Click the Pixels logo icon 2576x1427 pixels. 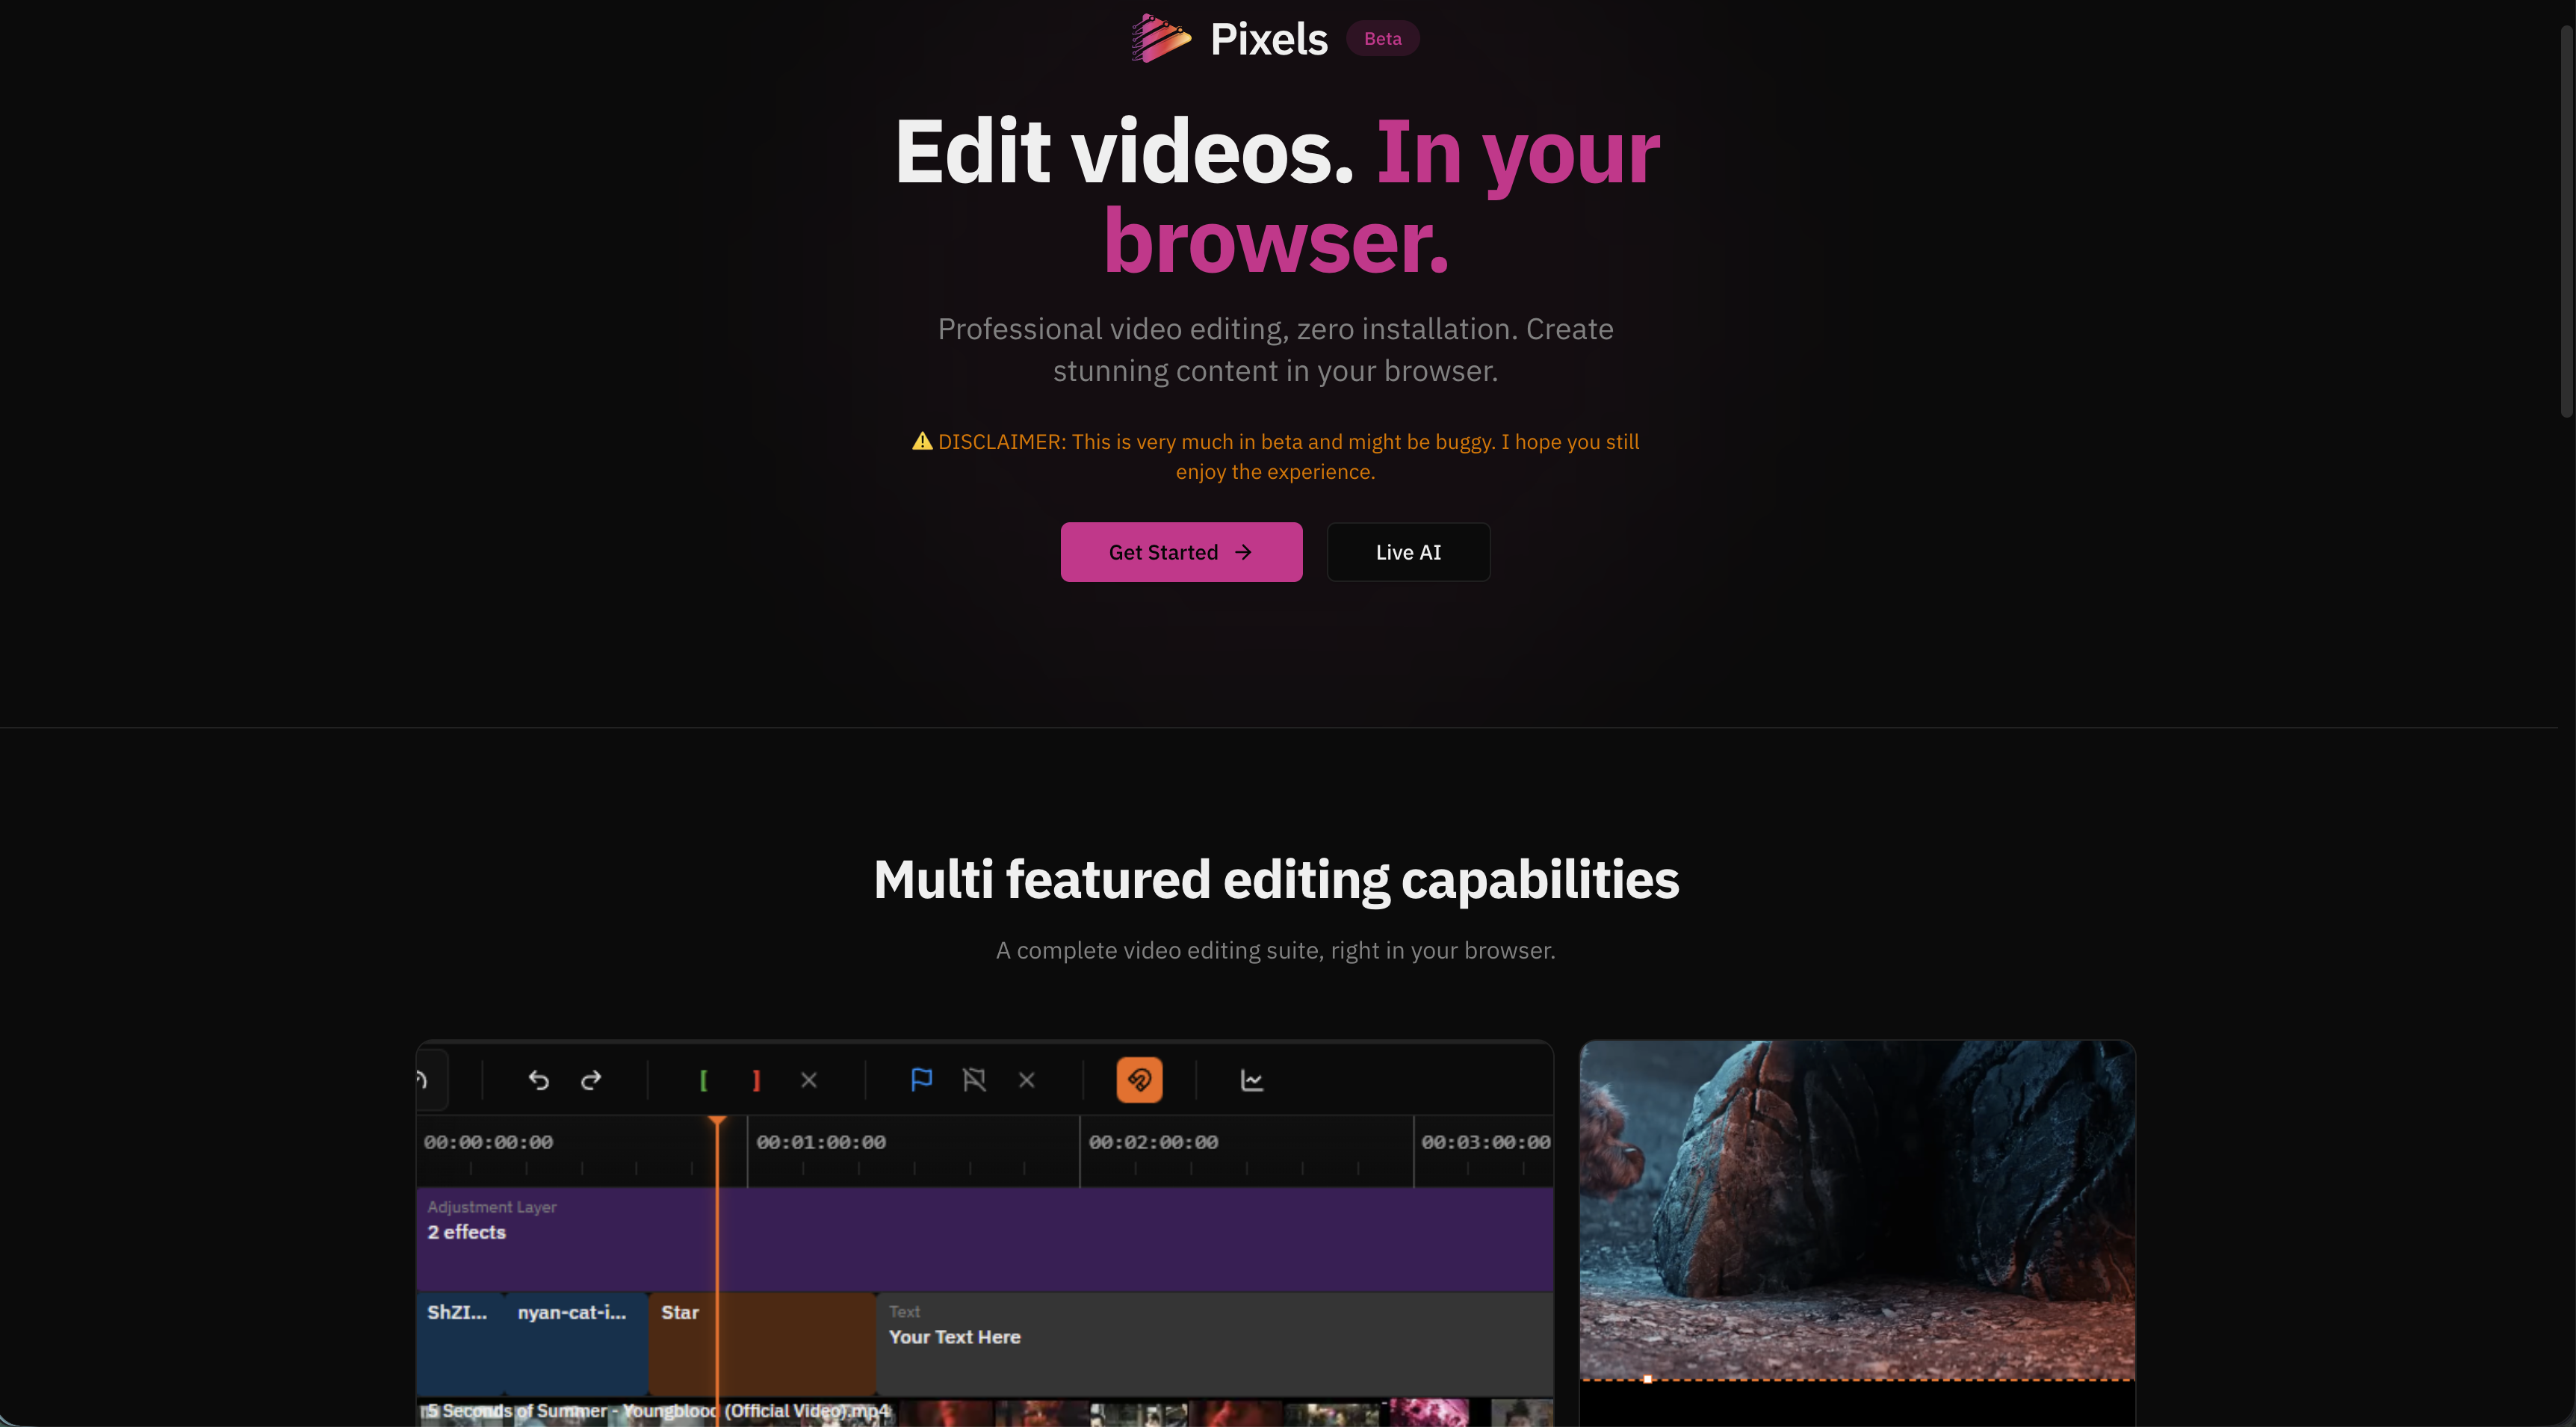pos(1160,39)
